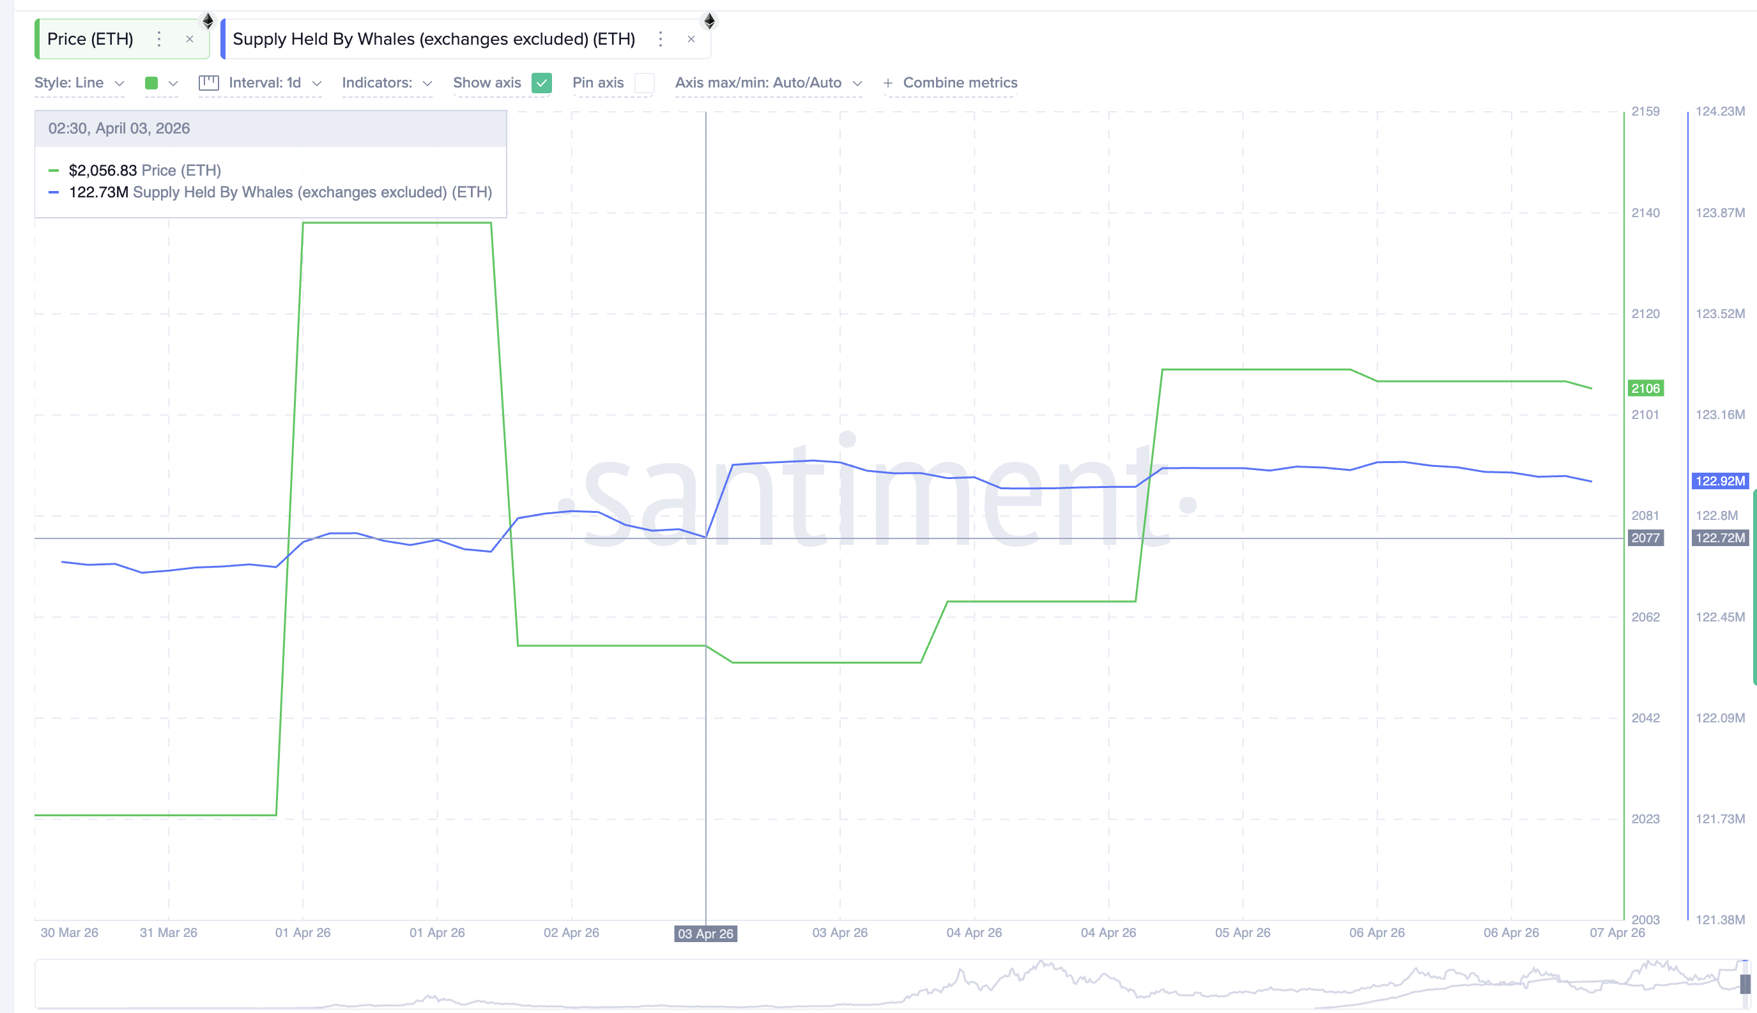Click the interval candle icon
Viewport: 1757px width, 1013px height.
pos(209,83)
